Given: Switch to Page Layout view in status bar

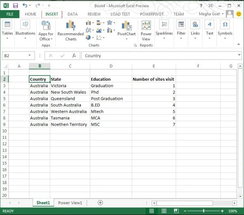Looking at the screenshot, I should point(164,211).
